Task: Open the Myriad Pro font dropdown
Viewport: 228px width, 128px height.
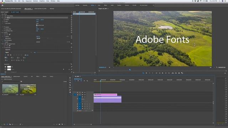Action: (x=38, y=50)
